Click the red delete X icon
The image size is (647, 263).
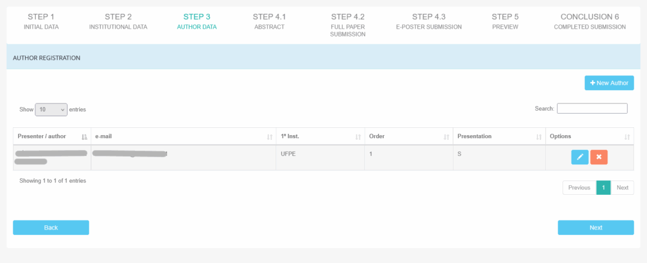click(598, 157)
